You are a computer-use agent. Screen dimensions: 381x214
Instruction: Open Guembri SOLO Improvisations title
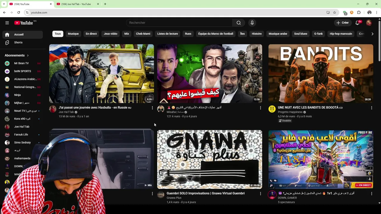206,193
